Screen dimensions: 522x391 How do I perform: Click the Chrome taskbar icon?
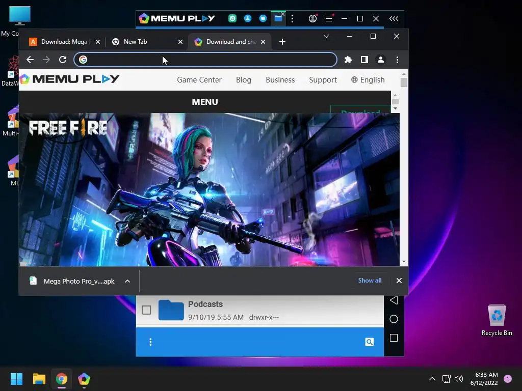(x=62, y=379)
